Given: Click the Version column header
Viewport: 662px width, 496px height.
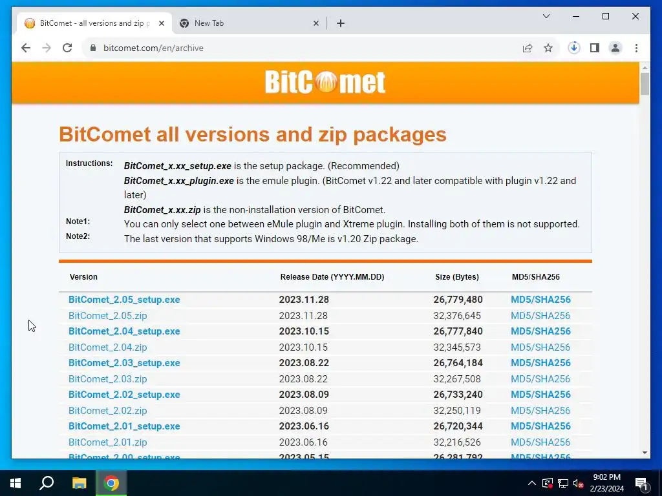Looking at the screenshot, I should tap(83, 277).
